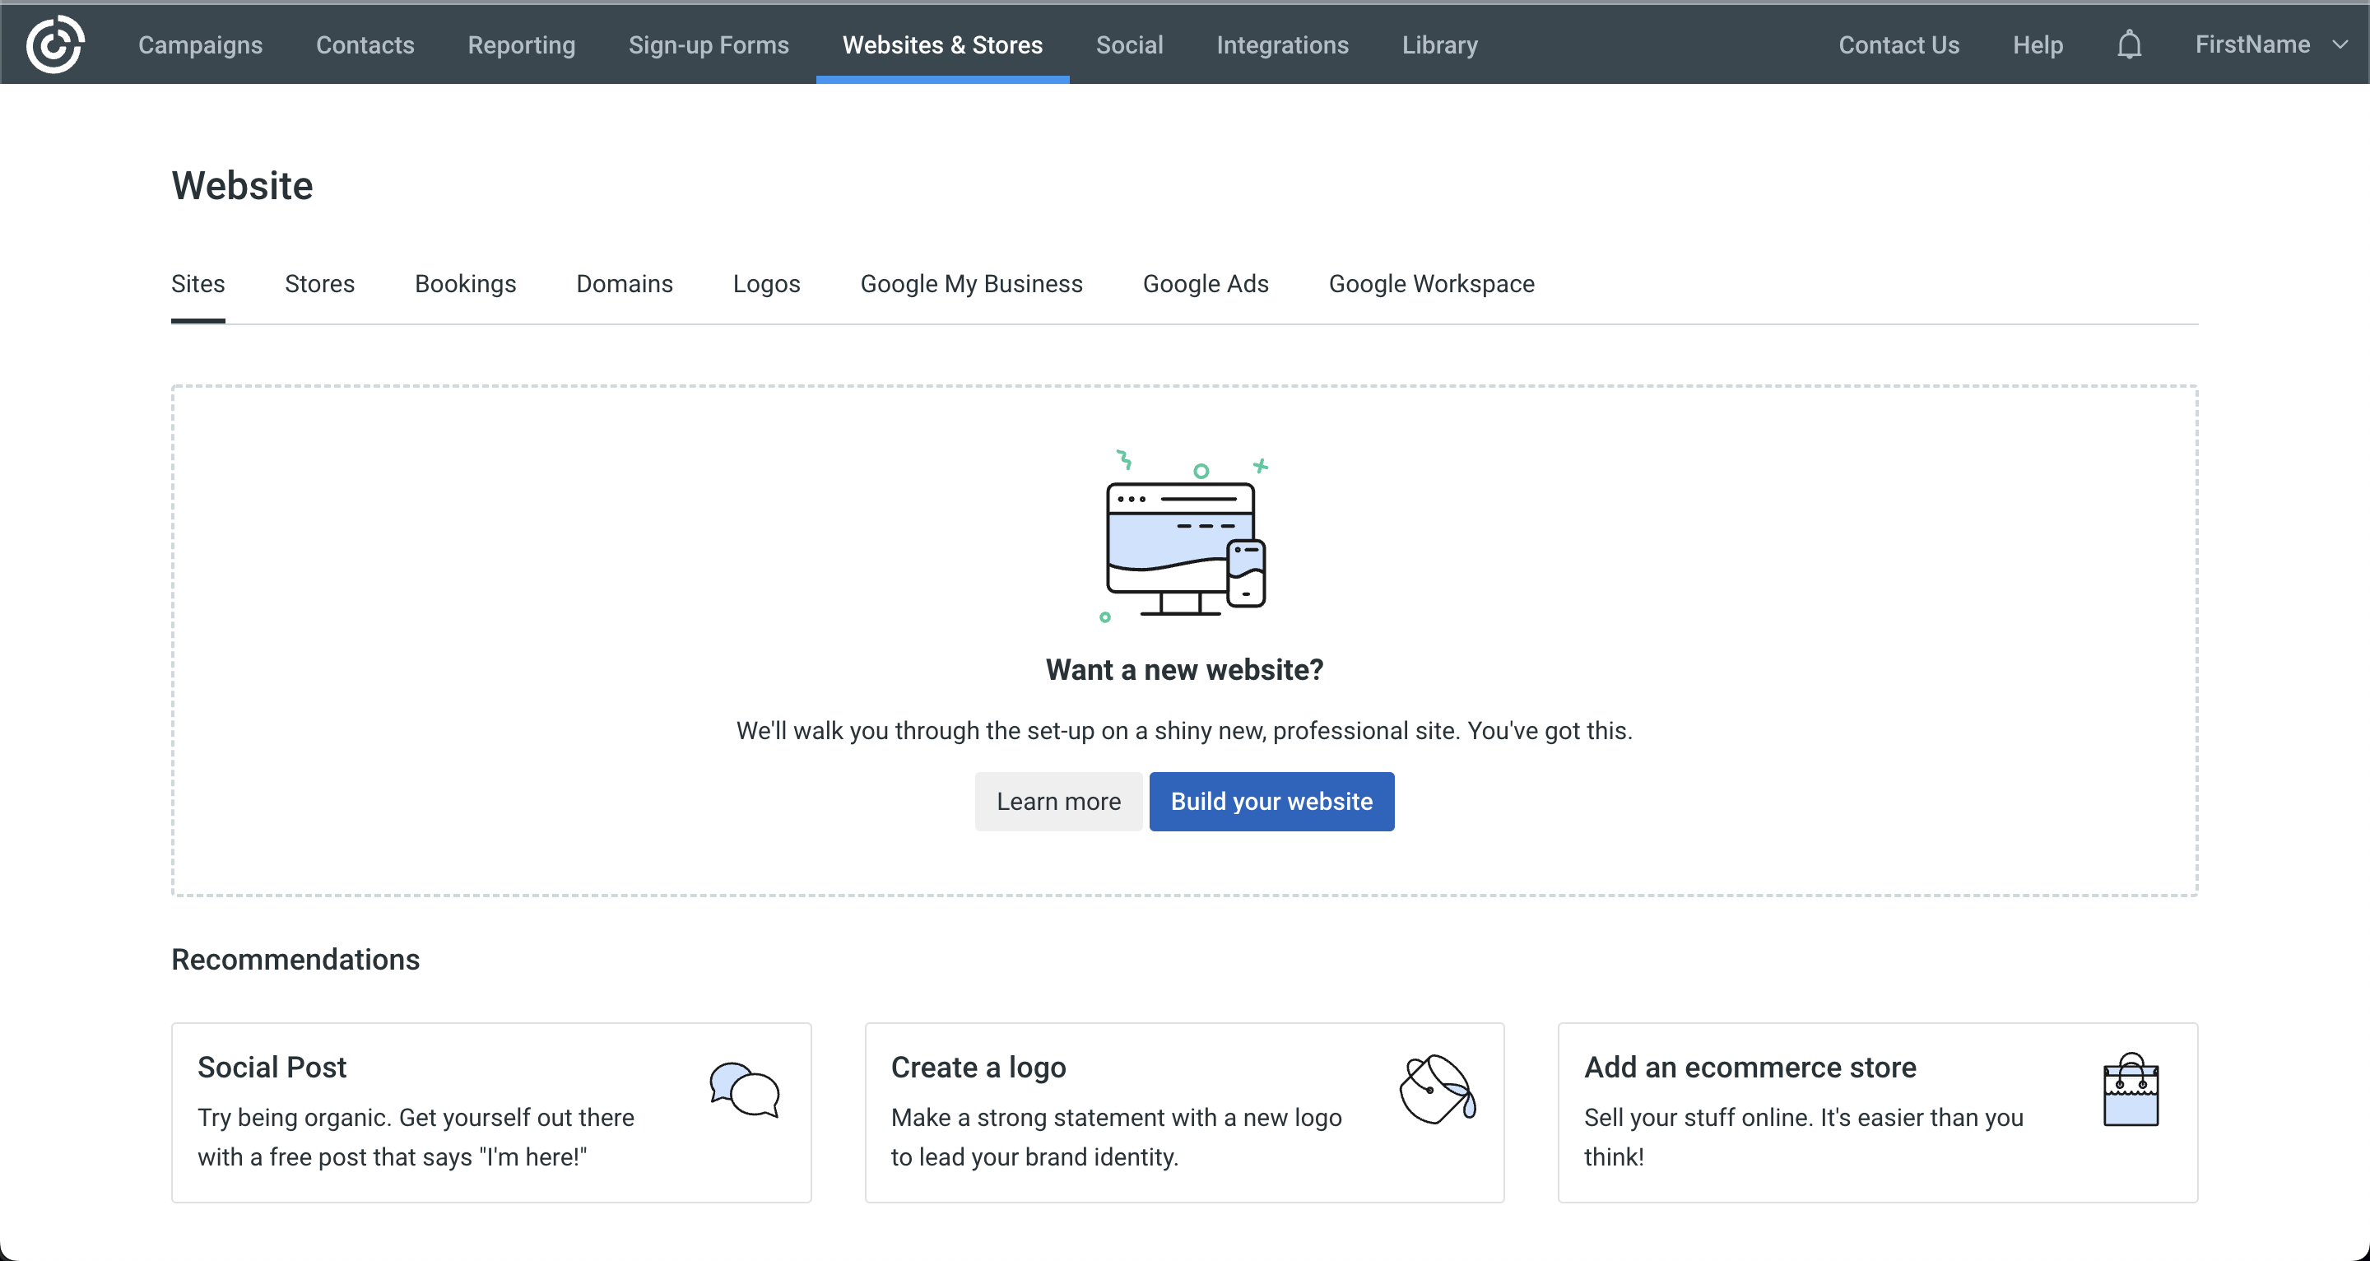Open the Help link

coord(2038,44)
